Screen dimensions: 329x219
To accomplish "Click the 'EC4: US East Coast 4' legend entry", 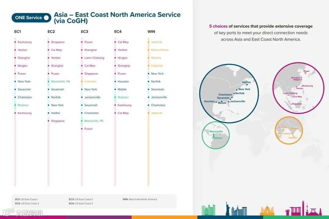I will (x=81, y=203).
